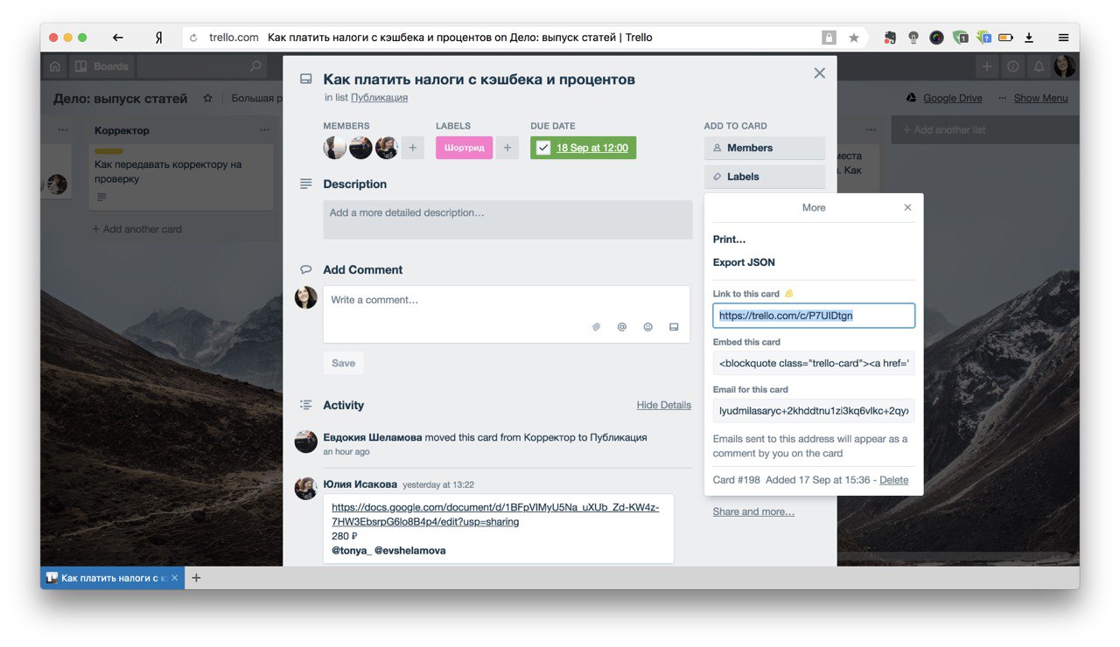Screen dimensions: 1120x647
Task: Bookmark the page with the star icon
Action: (x=854, y=38)
